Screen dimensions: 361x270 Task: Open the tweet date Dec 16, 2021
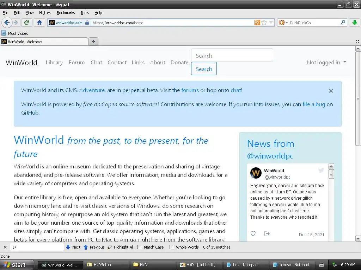[311, 234]
